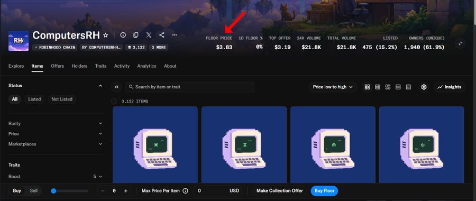Screen dimensions: 476x201
Task: Click the Owners stat 1,940 (61.9%)
Action: (x=424, y=48)
